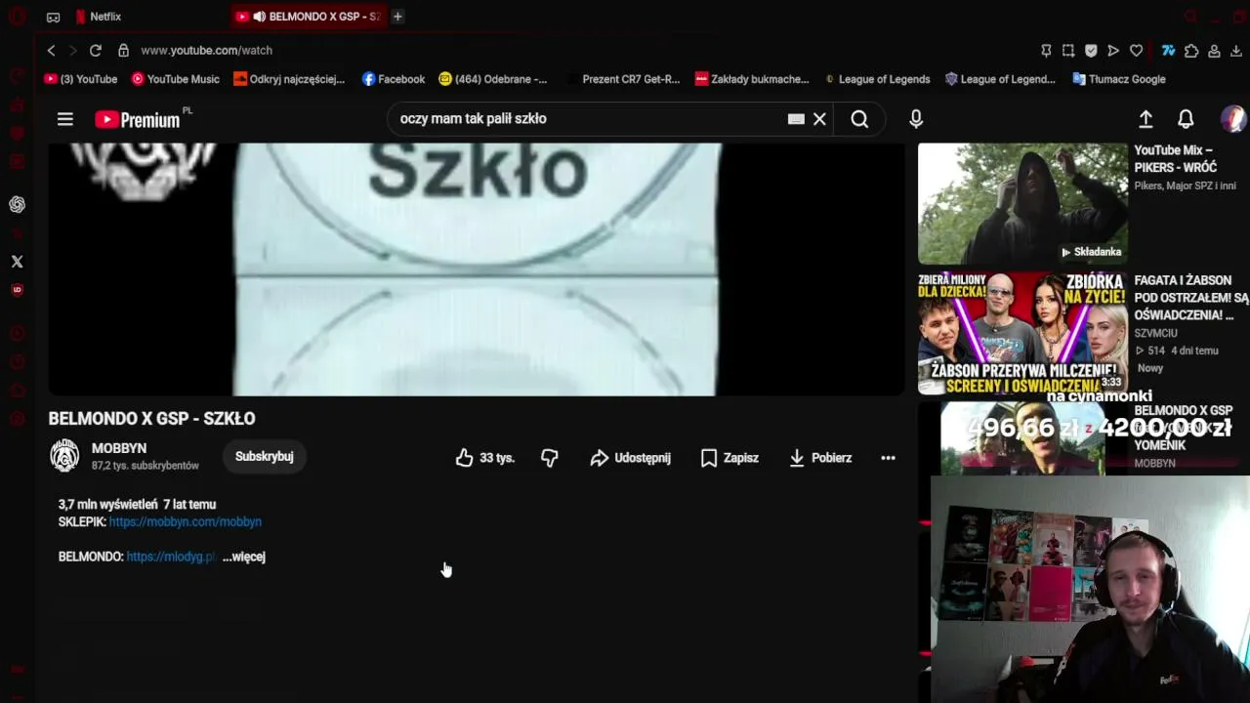Open ChatGPT in the Opera sidebar
Image resolution: width=1250 pixels, height=703 pixels.
click(17, 204)
